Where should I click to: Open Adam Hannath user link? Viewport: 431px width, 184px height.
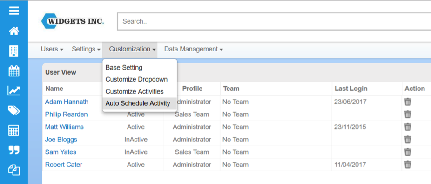coord(67,102)
